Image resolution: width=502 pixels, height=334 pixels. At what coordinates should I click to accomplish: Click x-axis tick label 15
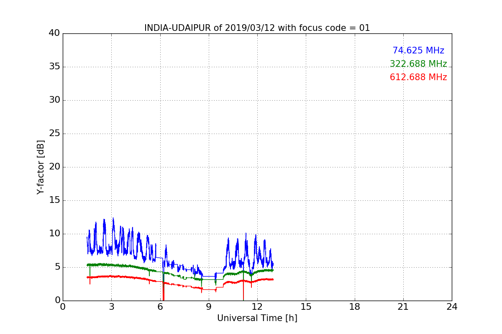[x=306, y=306]
